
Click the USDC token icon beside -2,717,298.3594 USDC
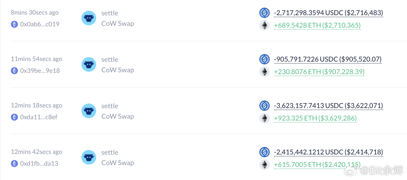(x=264, y=13)
